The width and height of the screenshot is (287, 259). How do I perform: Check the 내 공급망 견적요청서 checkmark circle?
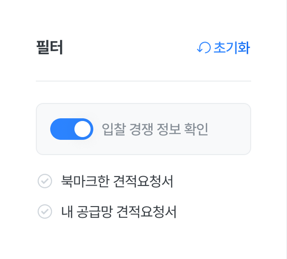[x=45, y=212]
